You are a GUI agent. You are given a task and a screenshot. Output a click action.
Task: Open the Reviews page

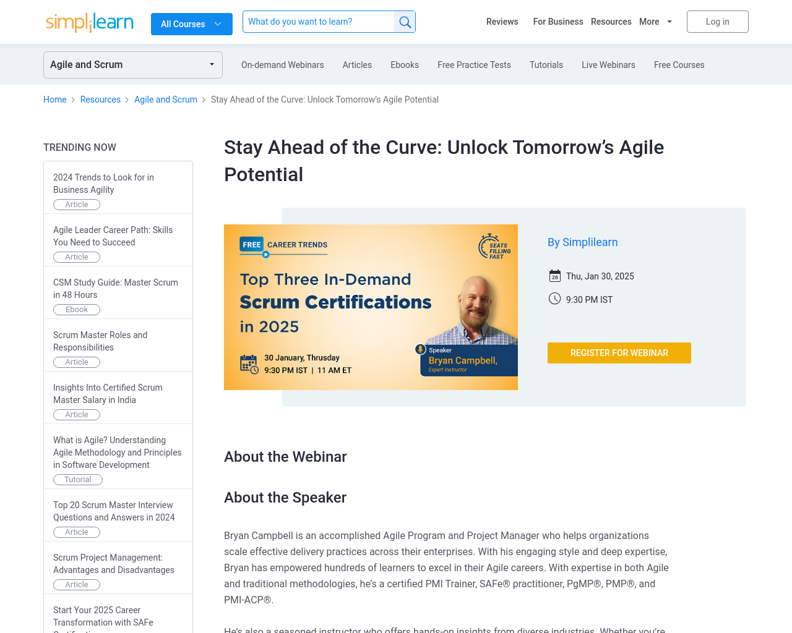pos(502,22)
